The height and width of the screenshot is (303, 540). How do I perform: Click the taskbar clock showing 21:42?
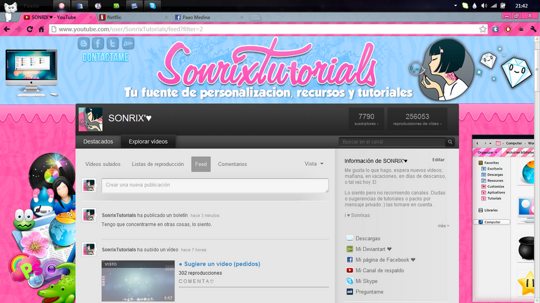pos(522,5)
